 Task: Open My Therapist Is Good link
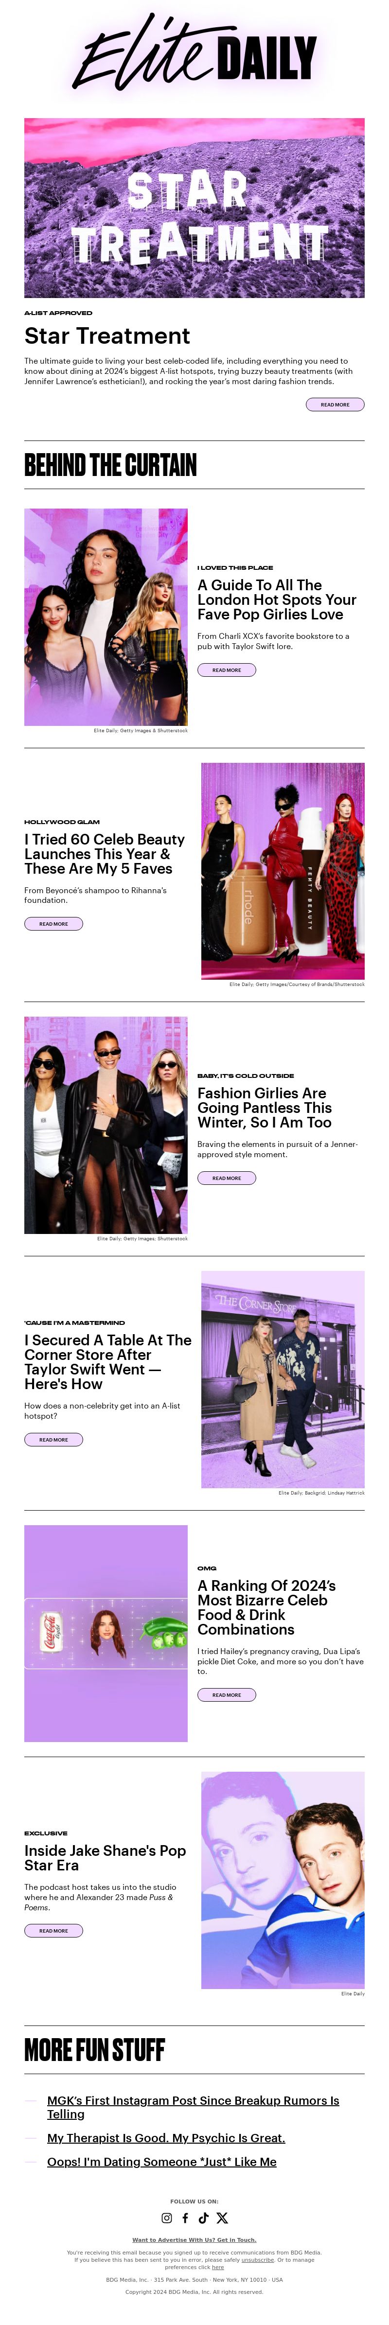(166, 2138)
